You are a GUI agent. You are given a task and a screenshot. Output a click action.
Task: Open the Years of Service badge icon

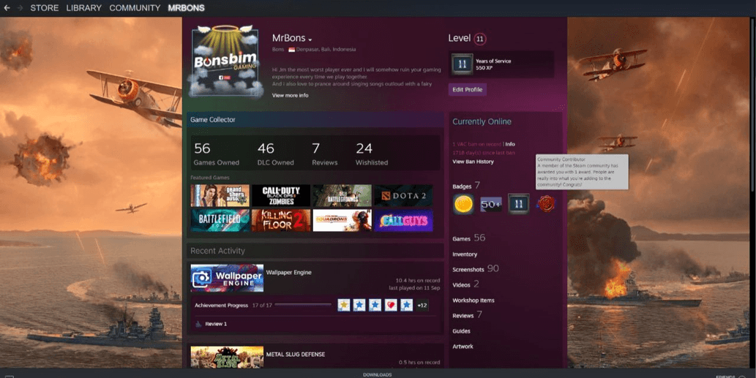tap(462, 64)
